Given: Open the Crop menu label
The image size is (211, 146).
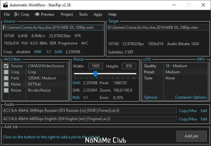Looking at the screenshot, I should (x=25, y=14).
